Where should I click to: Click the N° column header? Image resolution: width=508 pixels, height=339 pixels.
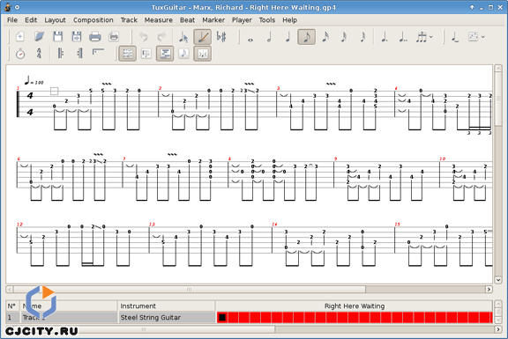[12, 306]
